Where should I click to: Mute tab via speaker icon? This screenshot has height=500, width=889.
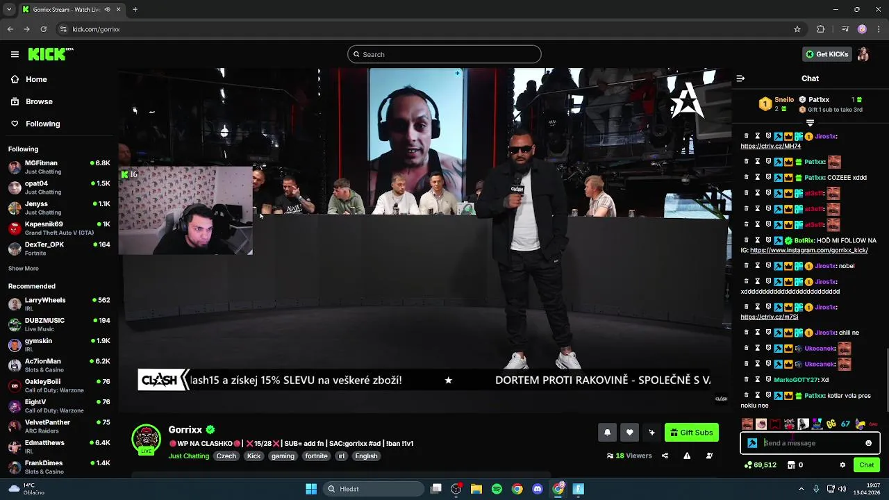(108, 10)
